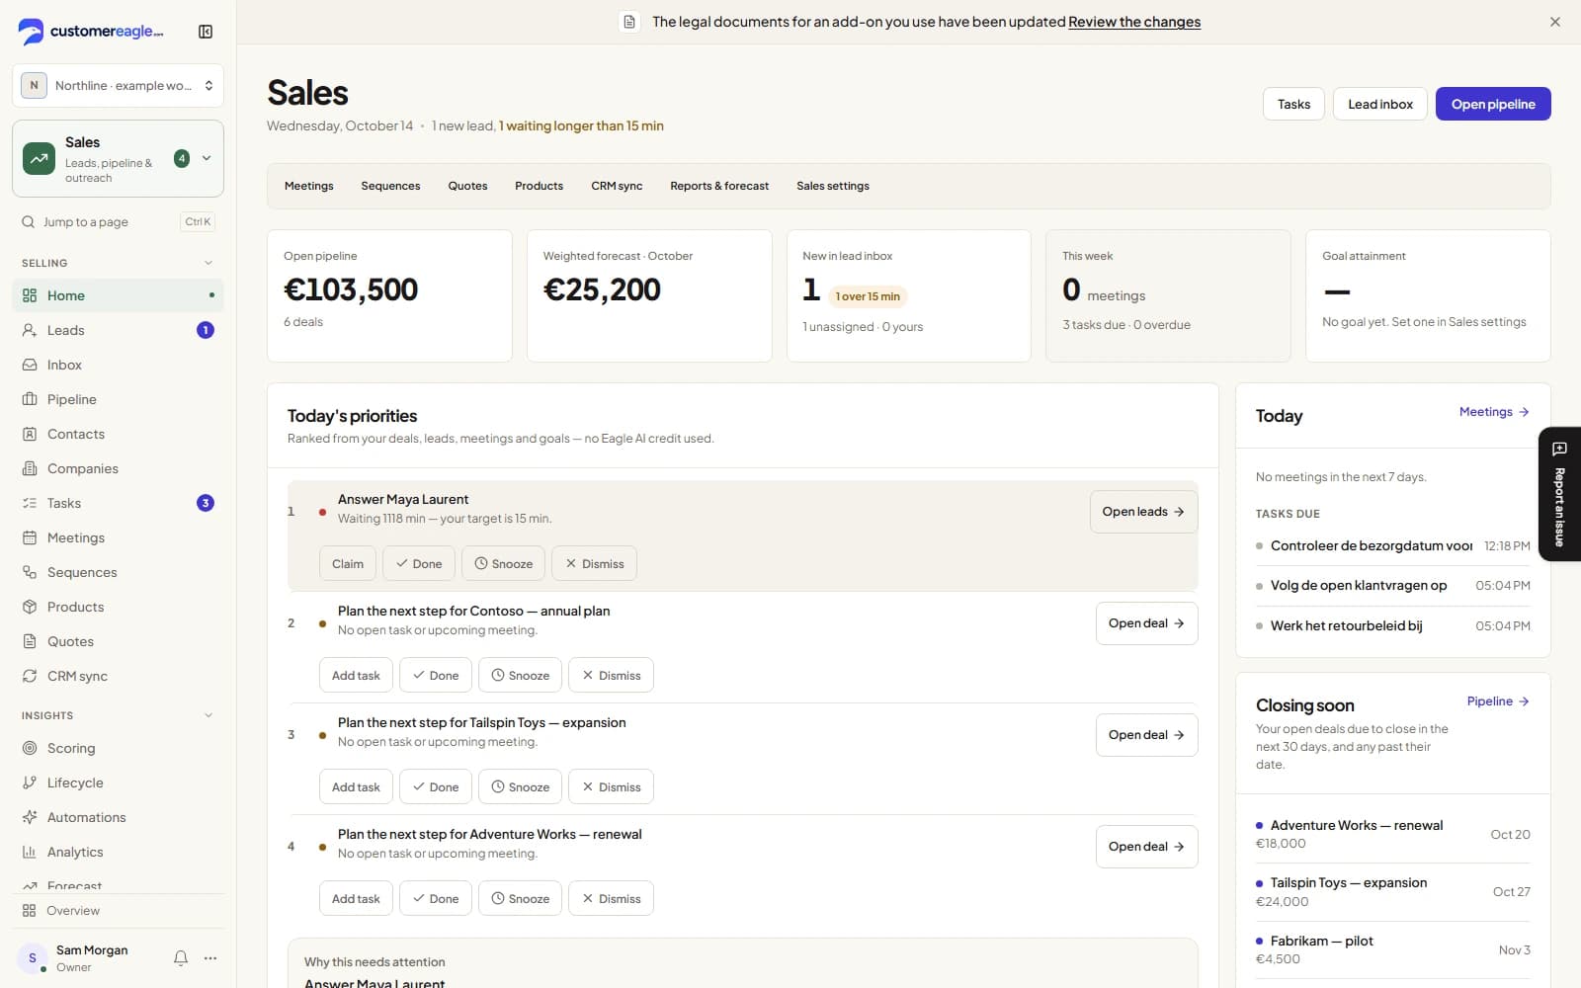This screenshot has width=1581, height=988.
Task: Open the legal document icon in banner
Action: [x=629, y=22]
